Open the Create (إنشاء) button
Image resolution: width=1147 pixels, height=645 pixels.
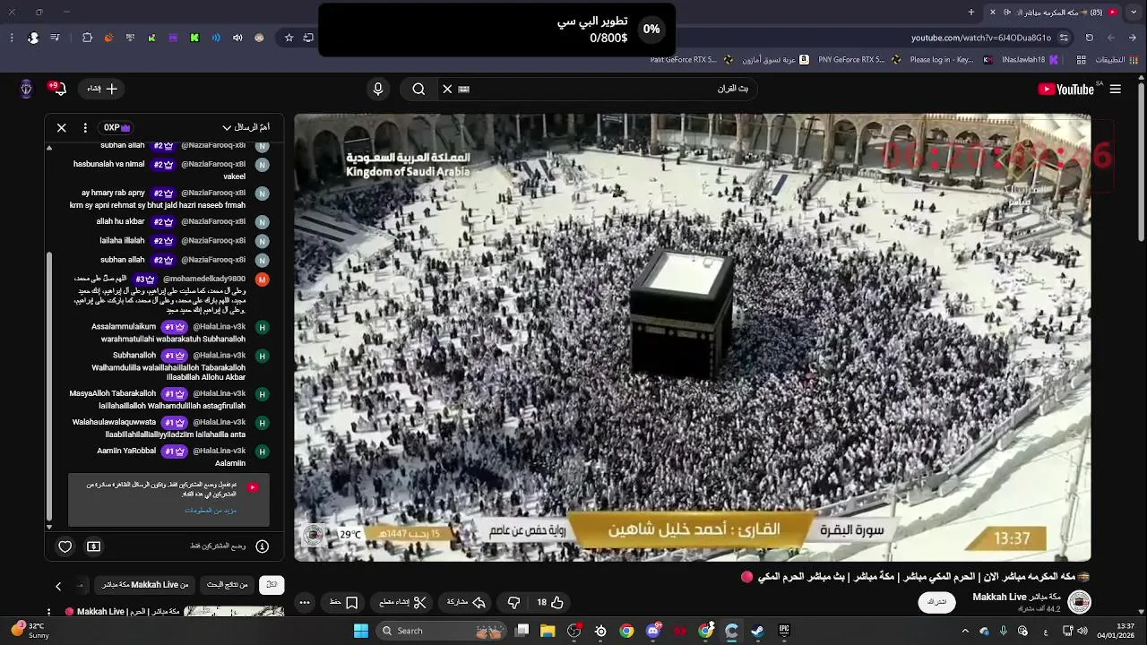pyautogui.click(x=102, y=89)
